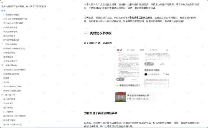Click the heading 一:离婚协议书模板 in document body
Screen dimensions: 208x128
[98, 33]
